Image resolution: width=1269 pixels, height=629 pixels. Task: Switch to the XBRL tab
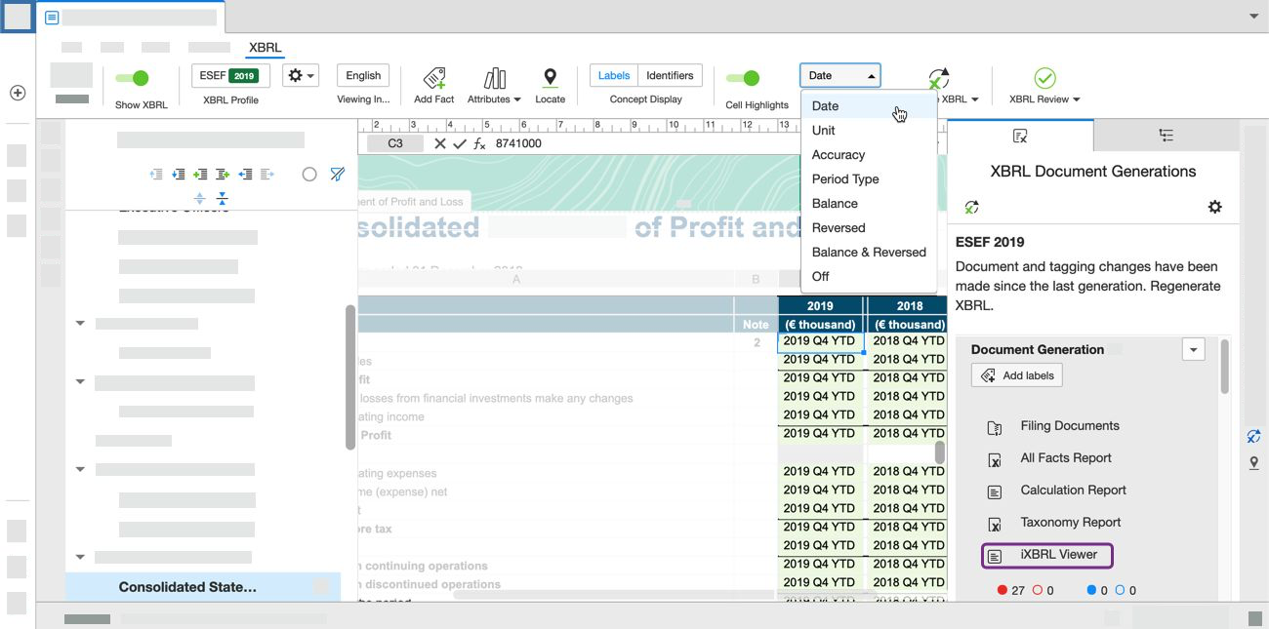(x=265, y=47)
